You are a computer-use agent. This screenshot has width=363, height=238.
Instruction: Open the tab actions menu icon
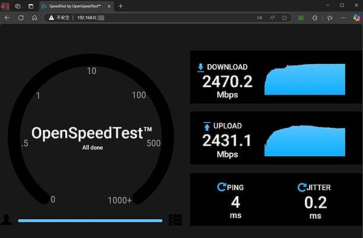31,6
